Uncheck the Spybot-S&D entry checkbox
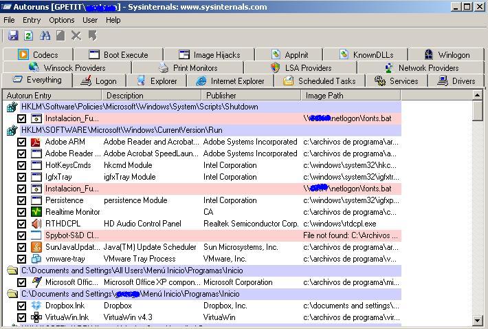This screenshot has height=329, width=488. pyautogui.click(x=21, y=235)
